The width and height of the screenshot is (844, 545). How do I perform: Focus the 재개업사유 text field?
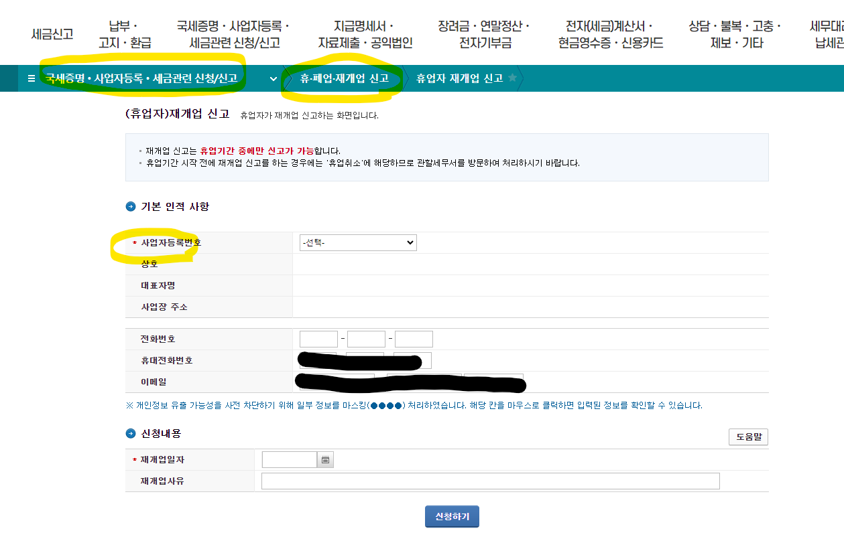[491, 481]
